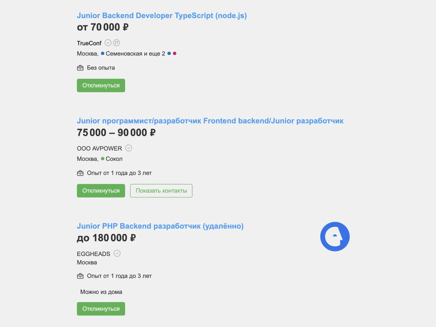This screenshot has height=327, width=436.
Task: Click the EGGHEADS blue logo thumbnail
Action: (x=335, y=237)
